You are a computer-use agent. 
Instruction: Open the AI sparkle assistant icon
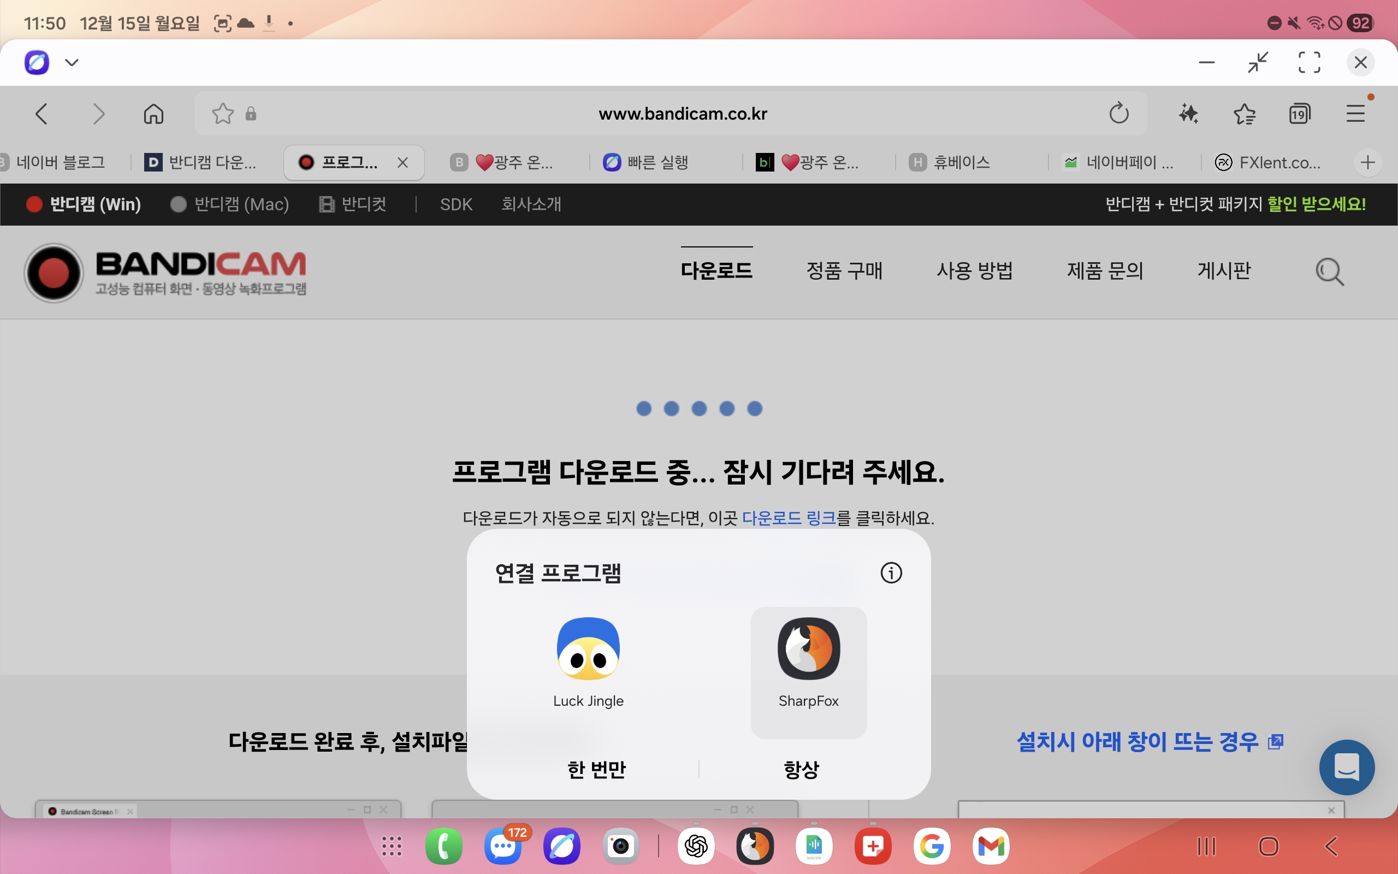(x=1188, y=113)
